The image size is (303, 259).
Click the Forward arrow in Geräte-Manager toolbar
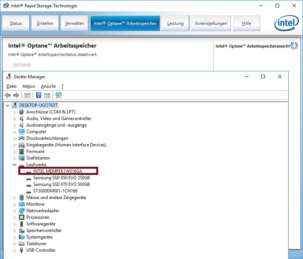(x=16, y=95)
